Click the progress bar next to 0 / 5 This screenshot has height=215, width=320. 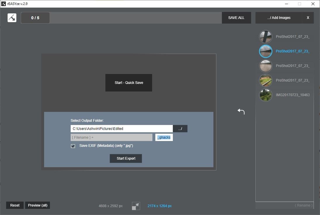(x=136, y=18)
